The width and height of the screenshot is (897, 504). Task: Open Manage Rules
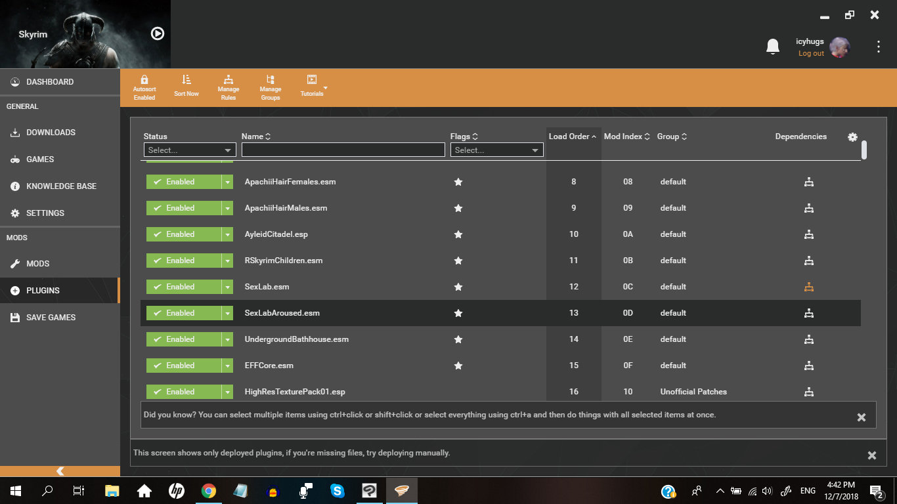click(229, 87)
